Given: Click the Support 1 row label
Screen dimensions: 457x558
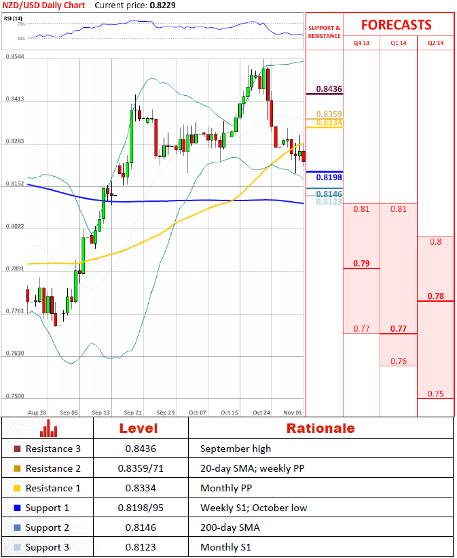Looking at the screenshot, I should pyautogui.click(x=48, y=508).
